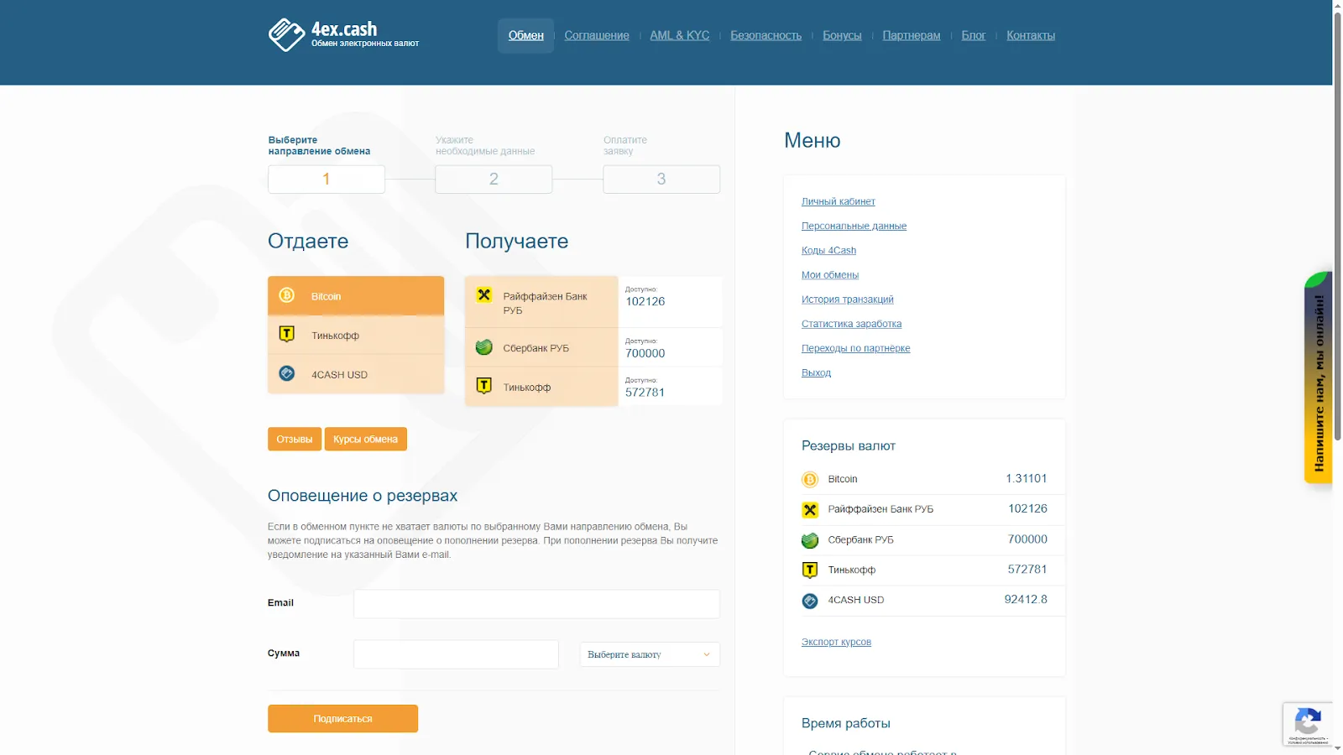Screen dimensions: 1343x755
Task: Click the Подписаться button
Action: click(x=342, y=718)
